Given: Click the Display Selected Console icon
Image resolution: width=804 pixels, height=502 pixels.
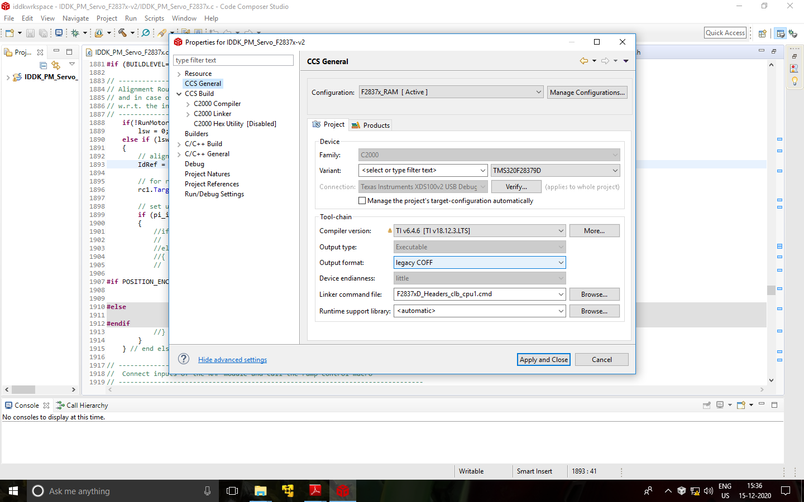Looking at the screenshot, I should point(720,405).
